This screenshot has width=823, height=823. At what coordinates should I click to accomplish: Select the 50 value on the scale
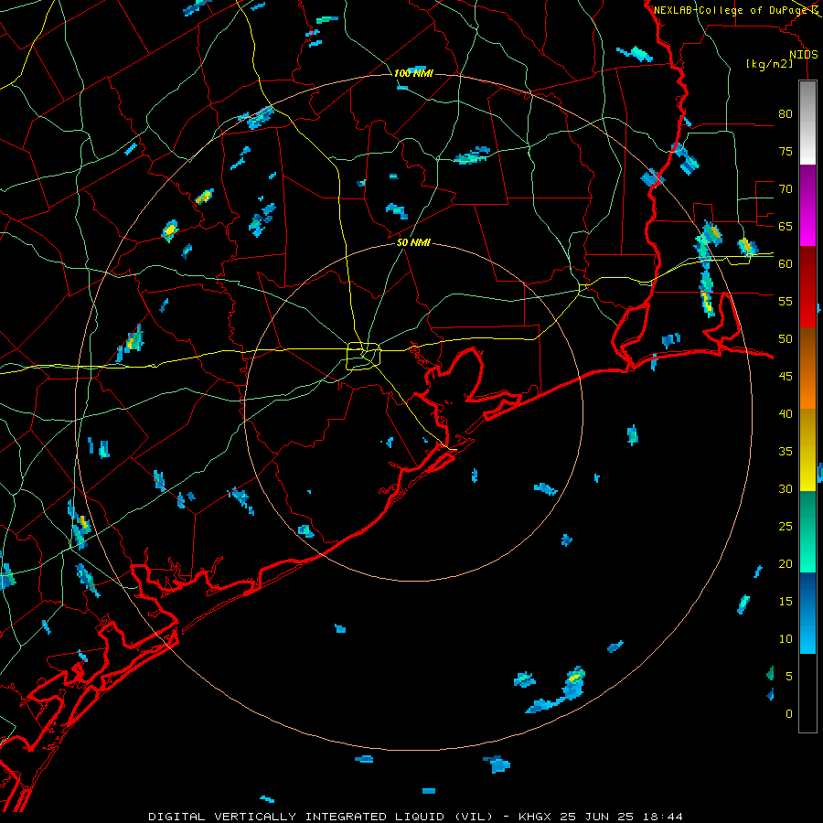click(786, 338)
